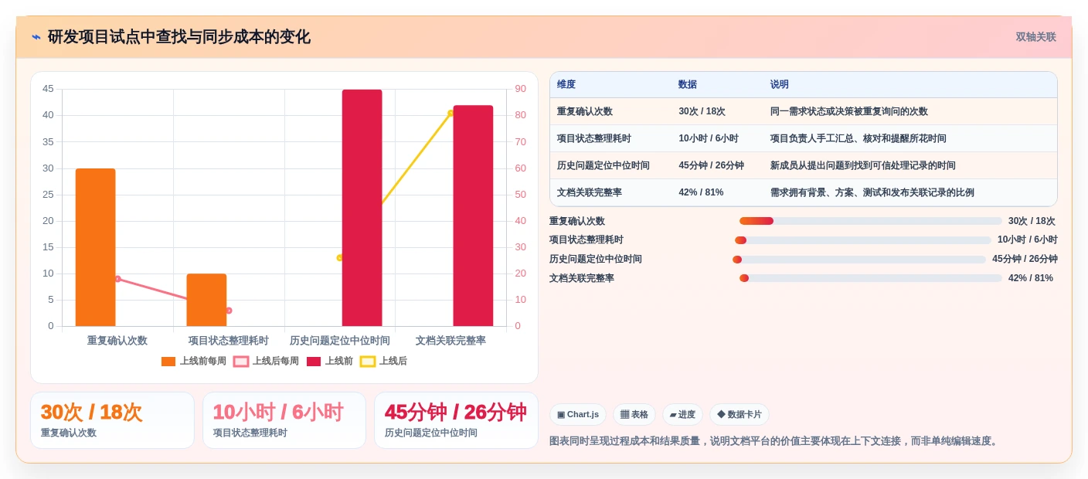
Task: Toggle the 上线后 yellow legend swatch
Action: point(368,362)
